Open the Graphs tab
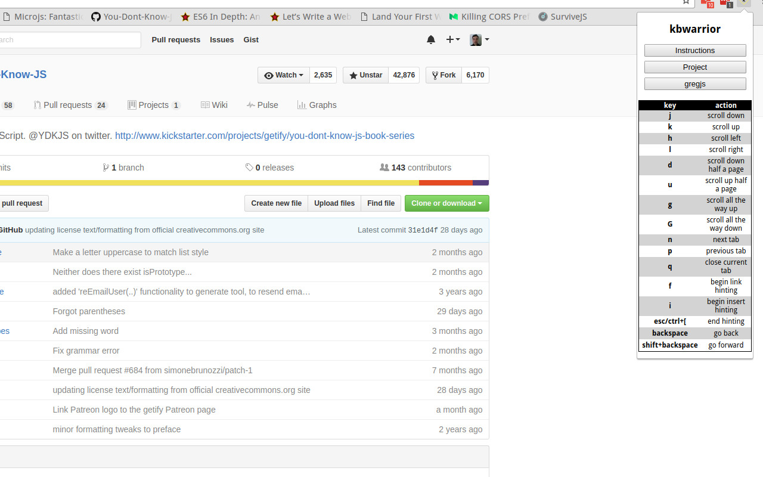The height and width of the screenshot is (477, 763). click(317, 105)
